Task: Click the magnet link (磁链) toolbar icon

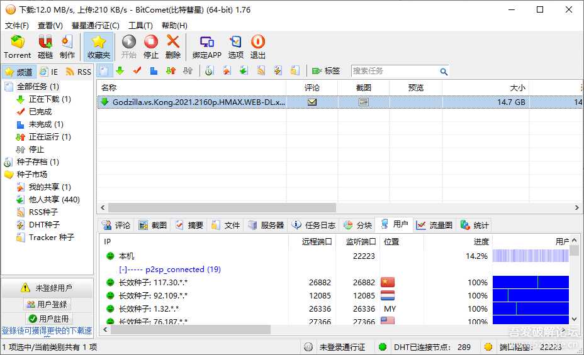Action: pyautogui.click(x=45, y=46)
